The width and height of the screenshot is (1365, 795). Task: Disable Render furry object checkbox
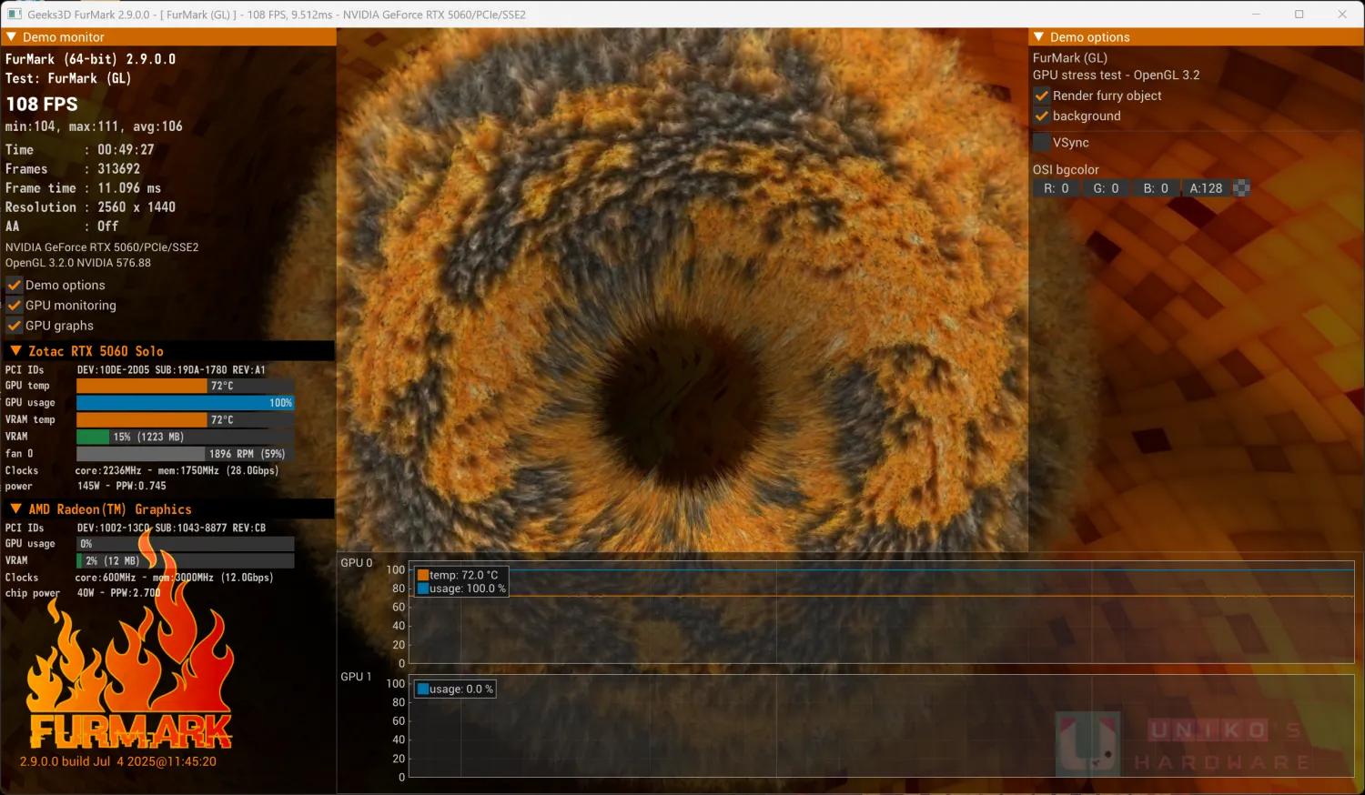1042,96
